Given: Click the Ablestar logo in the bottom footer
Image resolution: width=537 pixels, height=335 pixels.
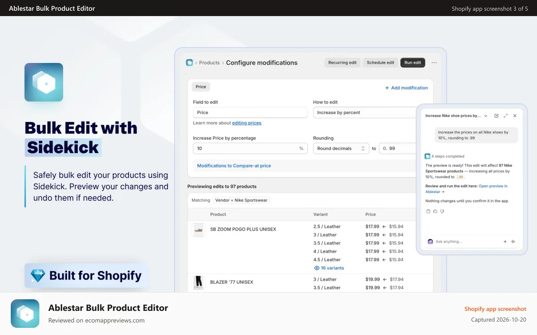Looking at the screenshot, I should click(x=25, y=314).
